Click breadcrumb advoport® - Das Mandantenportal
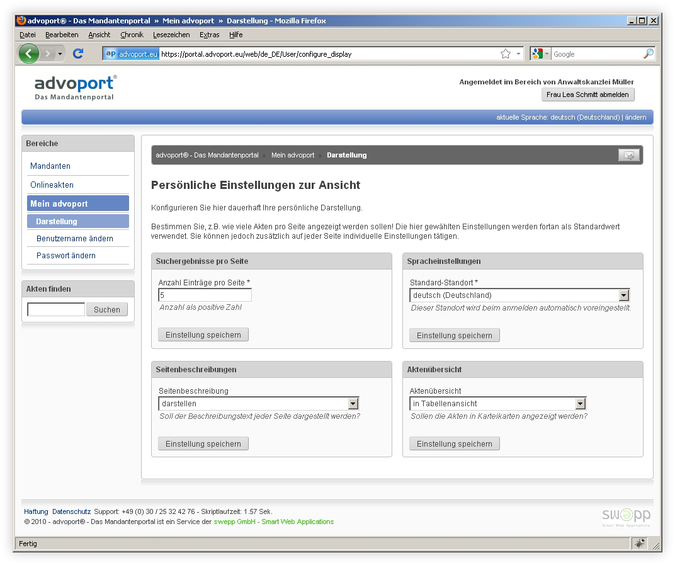The height and width of the screenshot is (565, 675). 207,155
